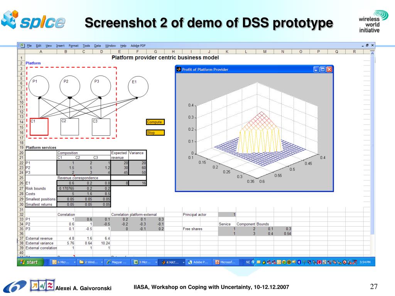The width and height of the screenshot is (395, 296).
Task: Restore down the Excel workbook window
Action: pos(367,45)
